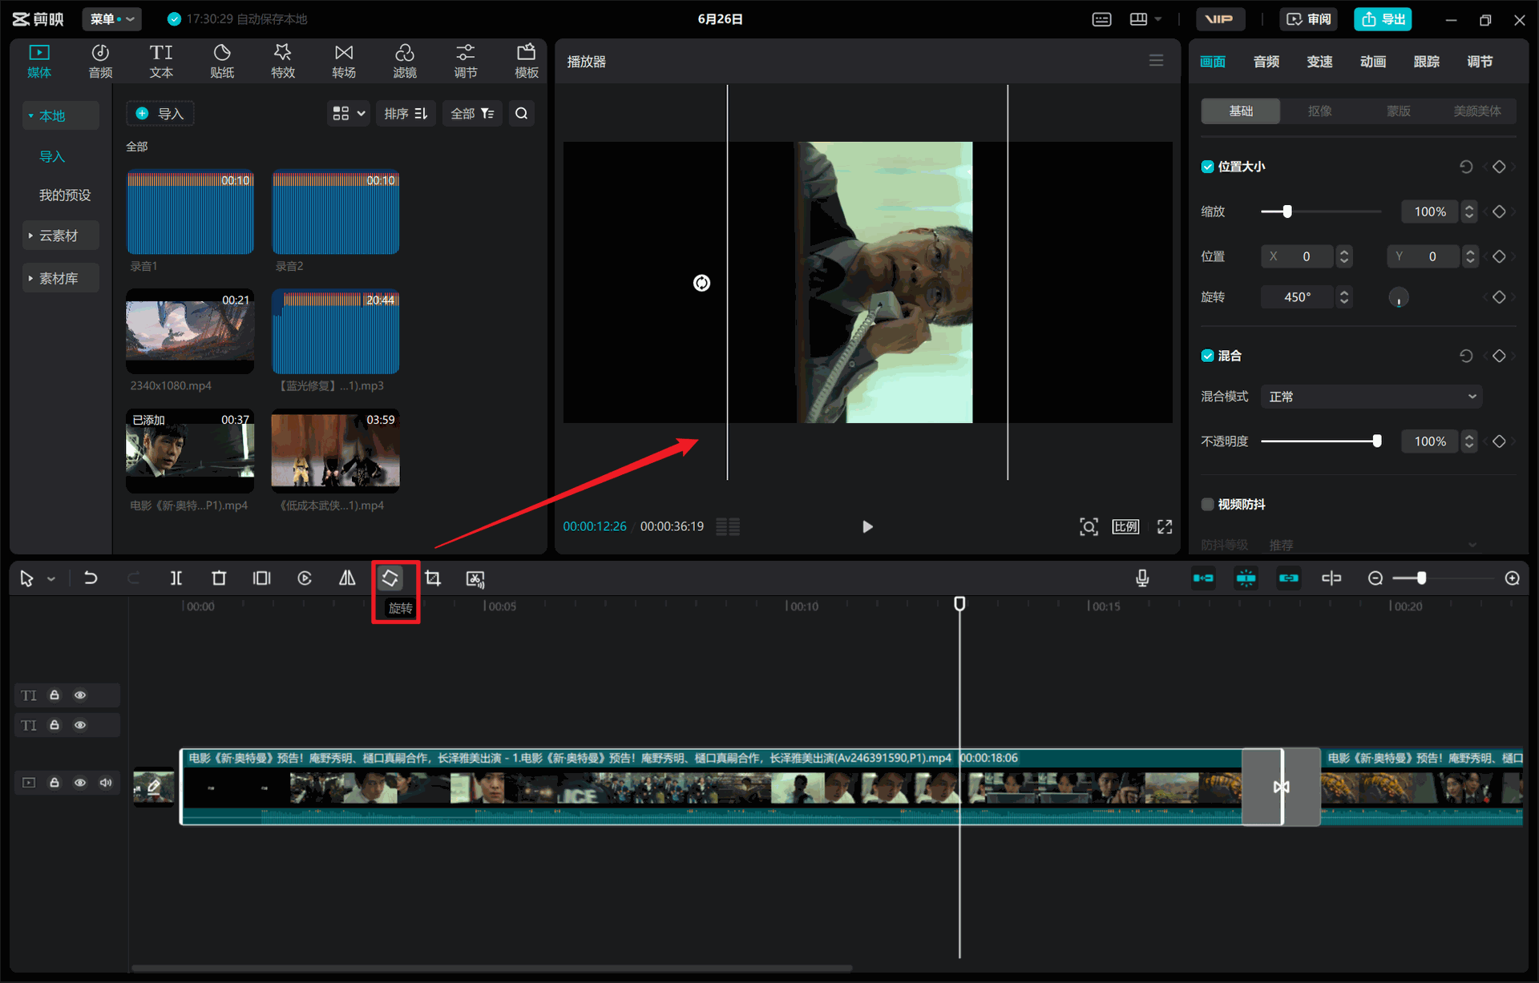Click the timeline zoom out minus icon
This screenshot has width=1539, height=983.
1375,578
